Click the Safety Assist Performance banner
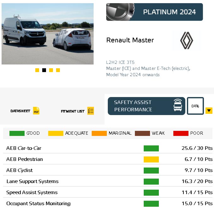 point(147,106)
